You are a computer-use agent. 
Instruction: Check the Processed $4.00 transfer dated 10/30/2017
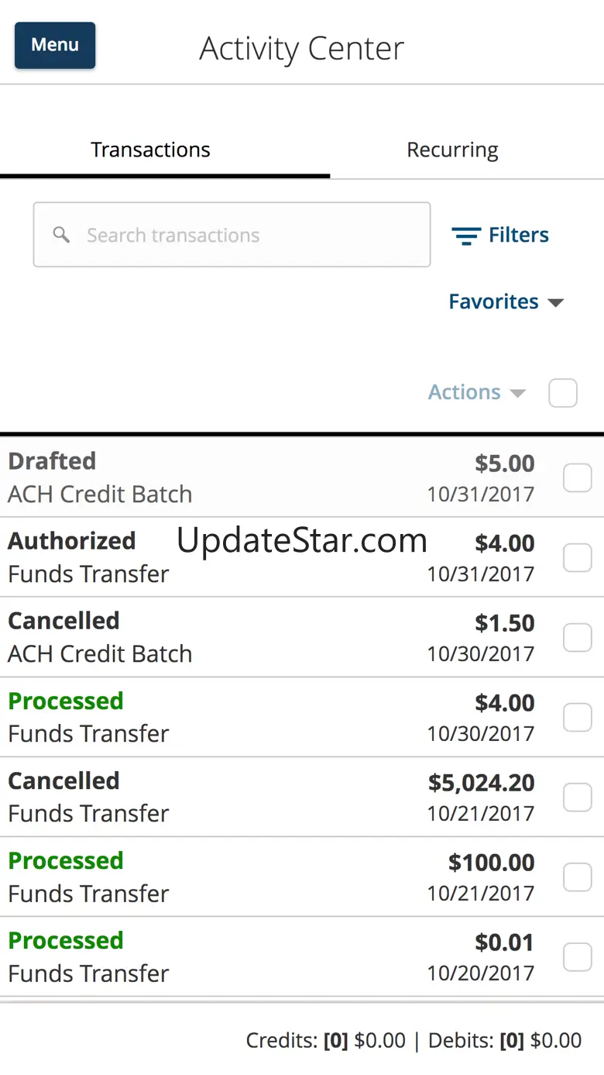coord(577,717)
